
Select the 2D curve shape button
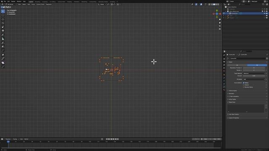coord(237,65)
